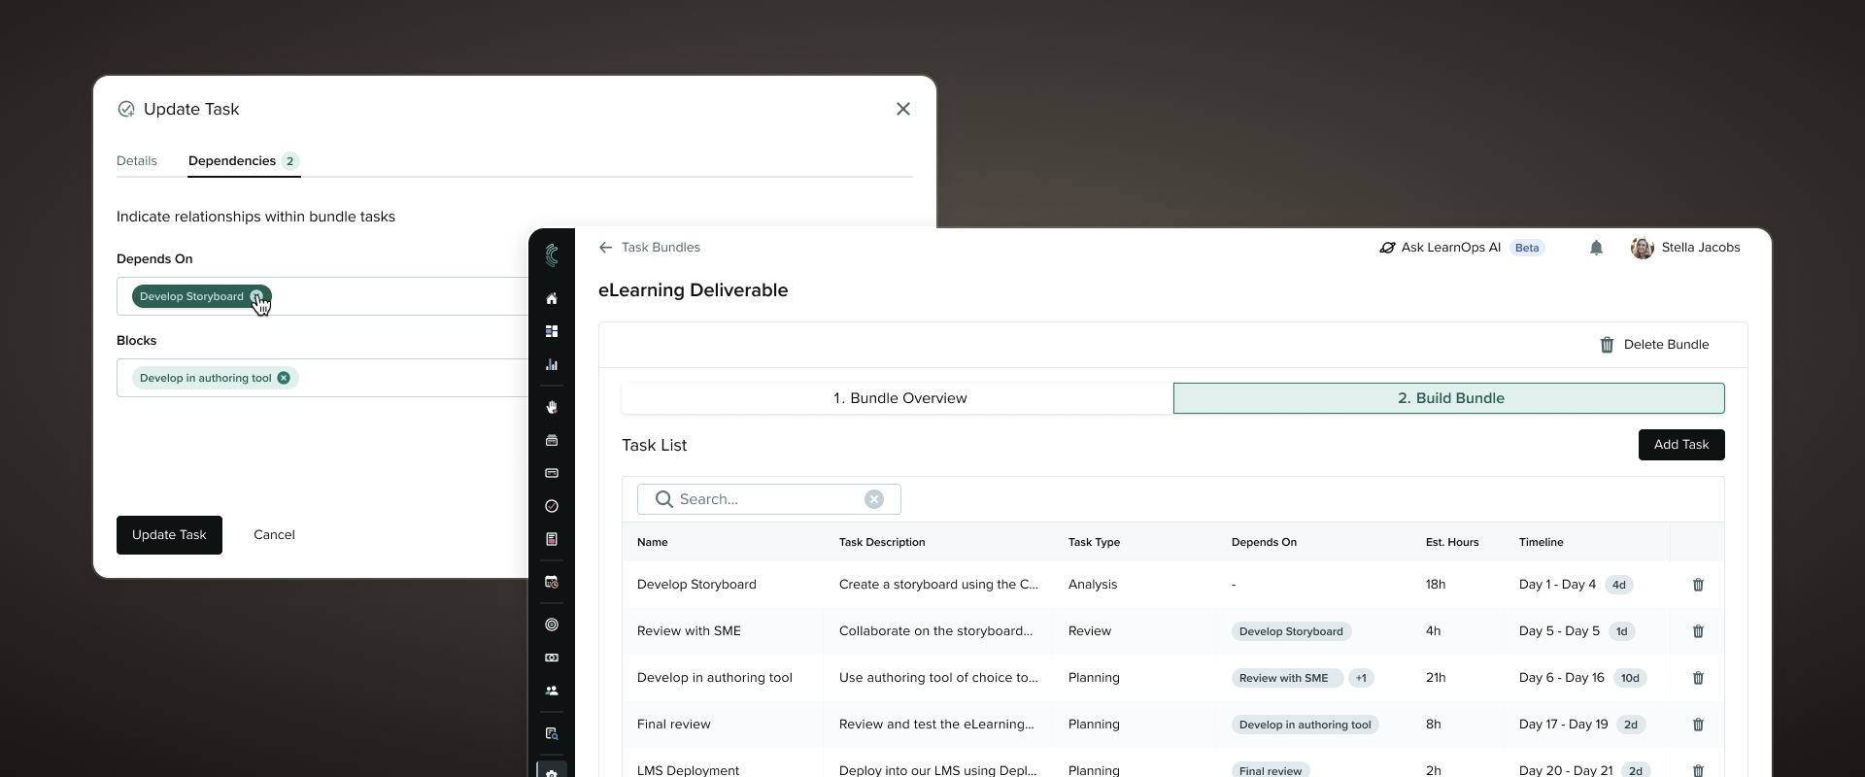Image resolution: width=1865 pixels, height=777 pixels.
Task: Open the document search icon in sidebar
Action: click(x=552, y=733)
